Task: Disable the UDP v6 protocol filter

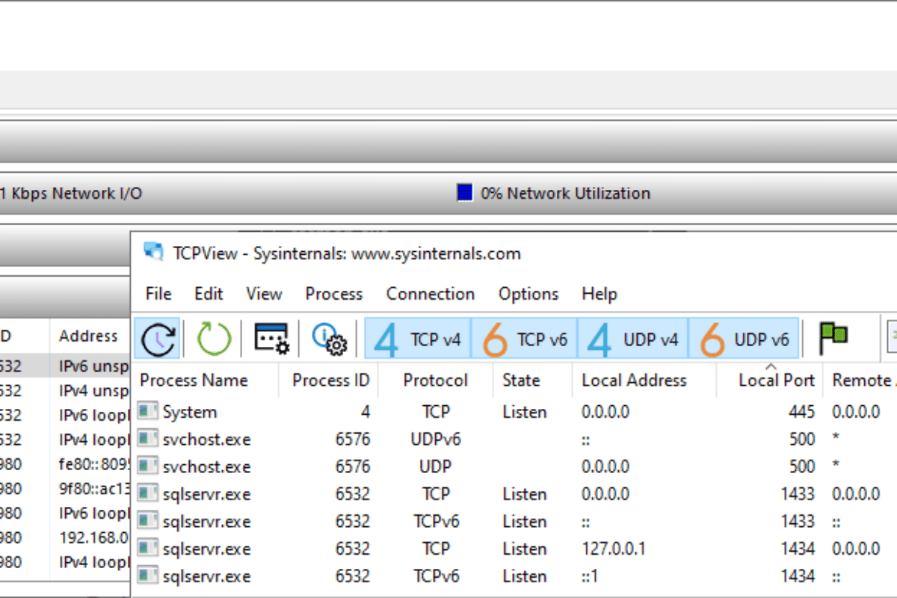Action: 744,338
